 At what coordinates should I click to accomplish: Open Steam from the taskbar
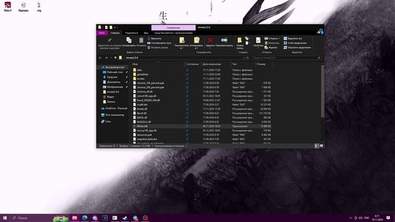tap(125, 218)
